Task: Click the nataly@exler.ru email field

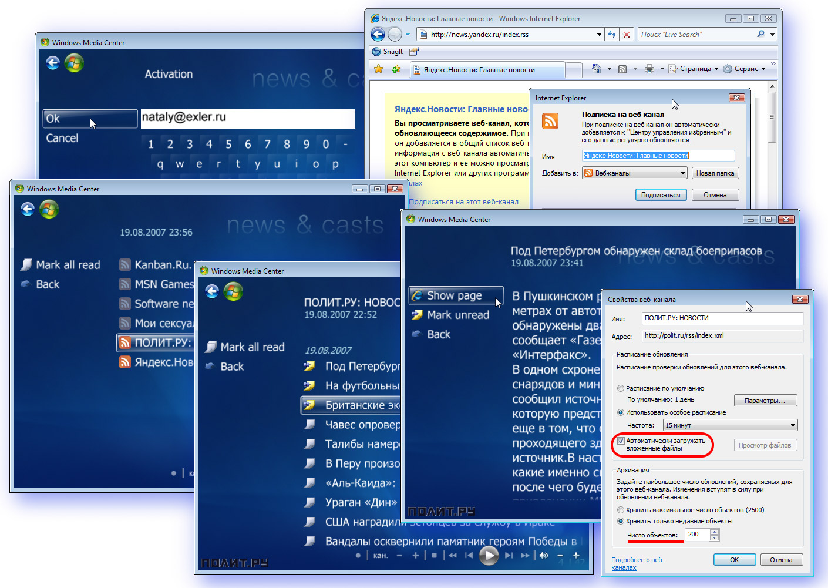Action: click(248, 118)
